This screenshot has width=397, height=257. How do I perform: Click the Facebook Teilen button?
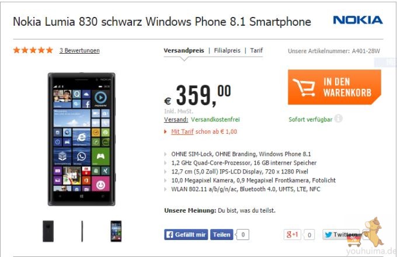221,235
